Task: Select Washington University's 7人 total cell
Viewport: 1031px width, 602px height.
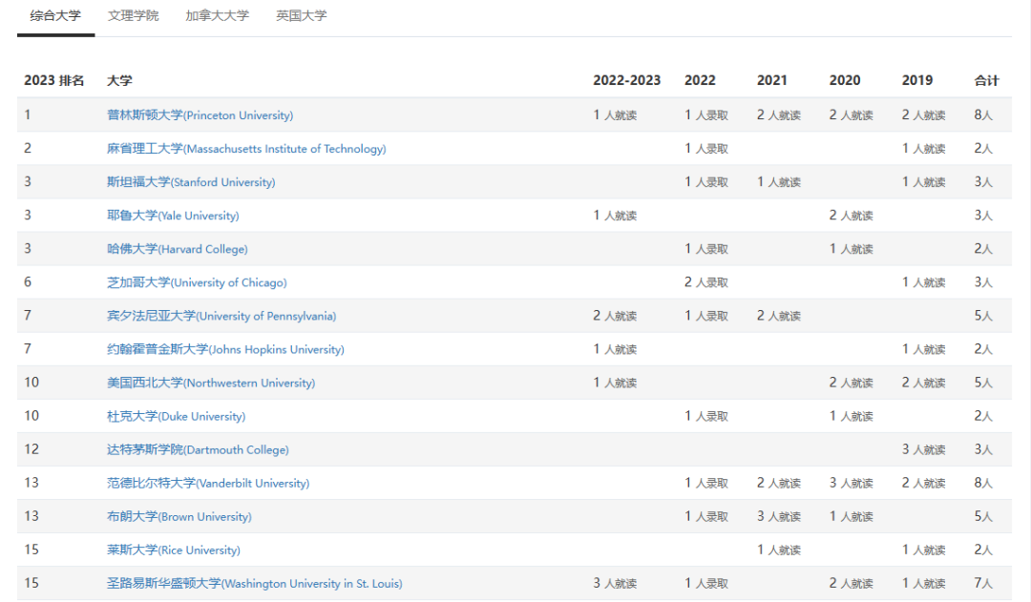Action: 983,584
